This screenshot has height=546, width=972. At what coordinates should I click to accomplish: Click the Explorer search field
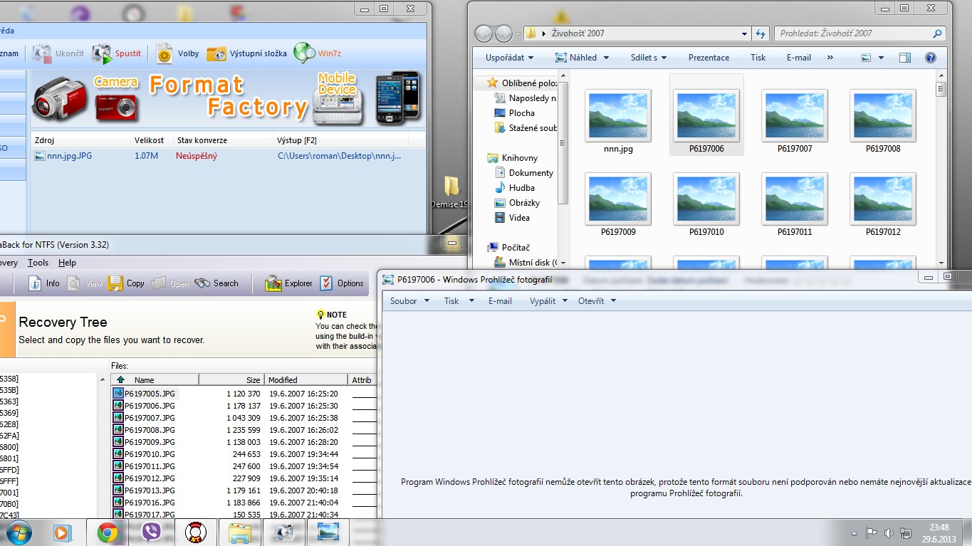point(860,33)
